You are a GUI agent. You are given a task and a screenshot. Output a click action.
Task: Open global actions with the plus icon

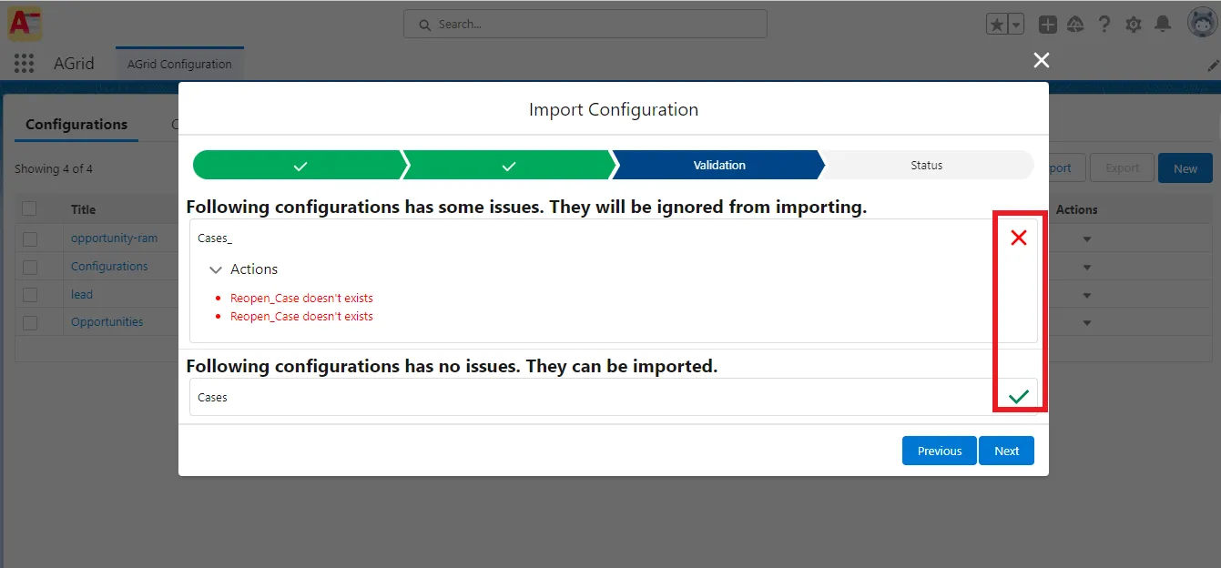coord(1047,24)
